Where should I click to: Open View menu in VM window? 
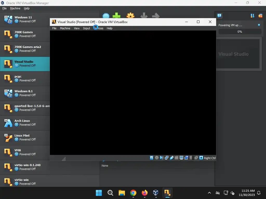tap(77, 28)
